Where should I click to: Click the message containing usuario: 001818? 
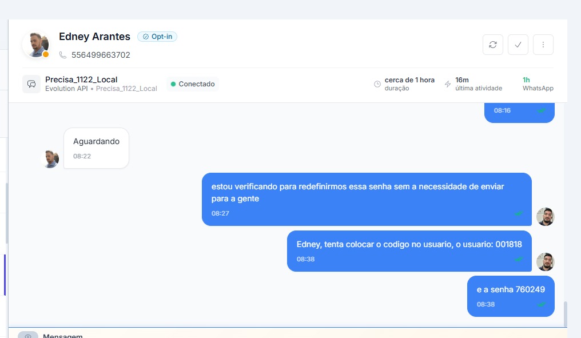(409, 250)
